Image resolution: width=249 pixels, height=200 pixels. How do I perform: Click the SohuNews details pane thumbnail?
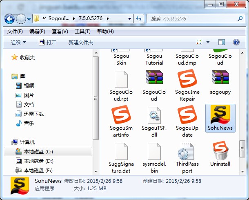coord(20,186)
